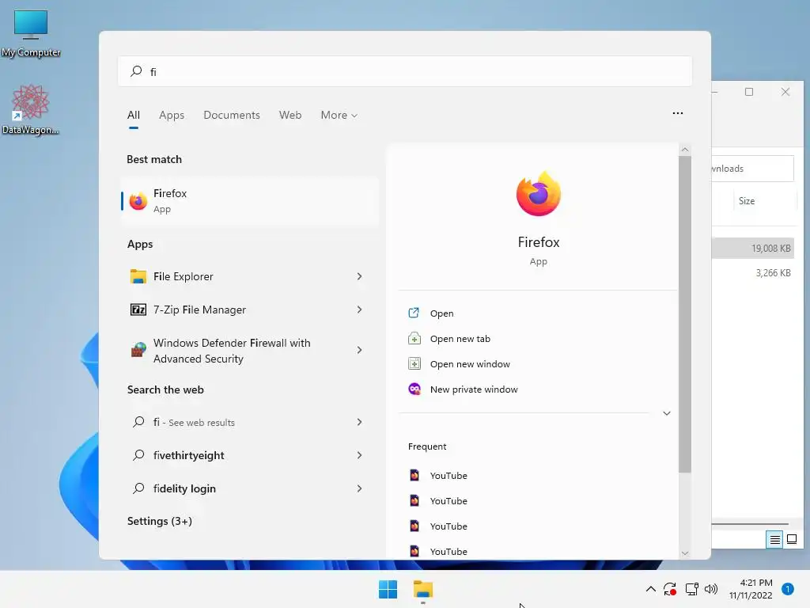Maximize the File Explorer window
The height and width of the screenshot is (608, 810).
click(x=749, y=92)
